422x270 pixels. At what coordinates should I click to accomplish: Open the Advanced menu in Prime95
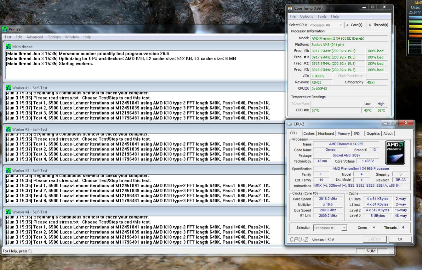[x=35, y=37]
